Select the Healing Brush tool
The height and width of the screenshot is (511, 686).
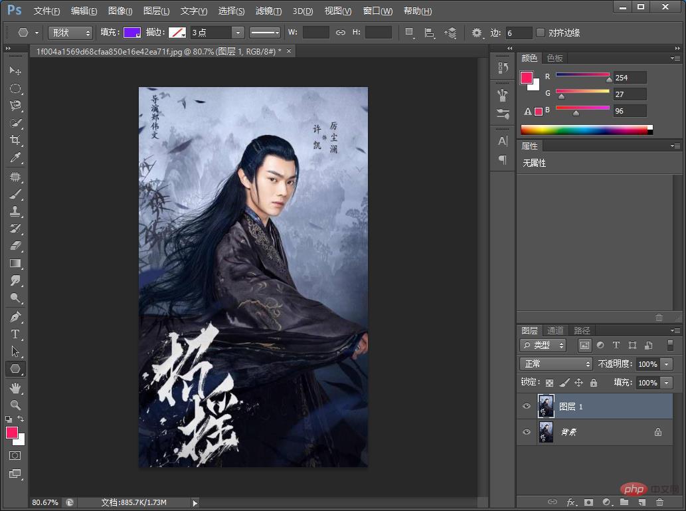tap(15, 177)
